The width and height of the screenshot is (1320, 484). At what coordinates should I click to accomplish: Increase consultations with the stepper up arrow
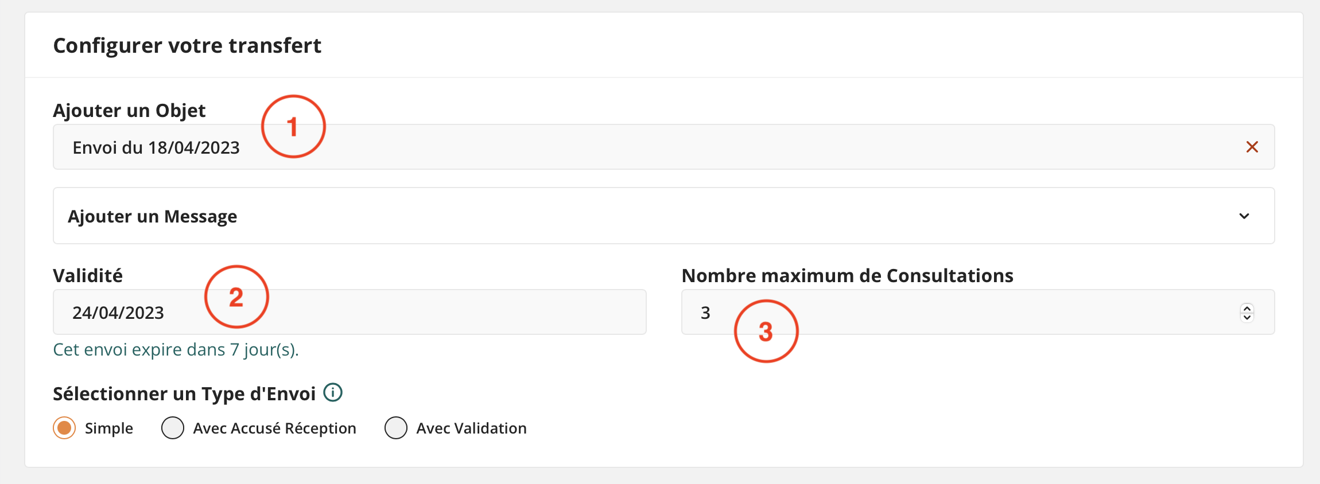(1247, 308)
